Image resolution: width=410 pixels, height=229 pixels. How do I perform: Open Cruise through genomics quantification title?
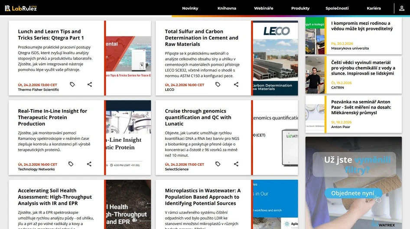coord(198,117)
